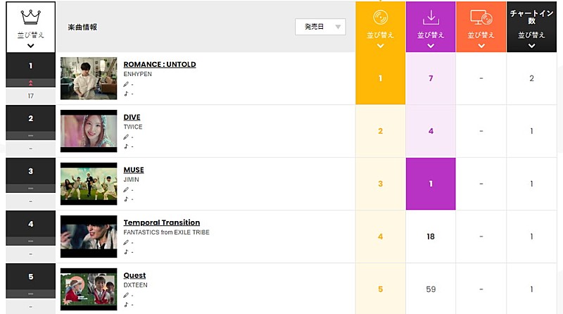This screenshot has height=314, width=563.
Task: Open the ROMANCE : UNTOLD song link
Action: (160, 64)
